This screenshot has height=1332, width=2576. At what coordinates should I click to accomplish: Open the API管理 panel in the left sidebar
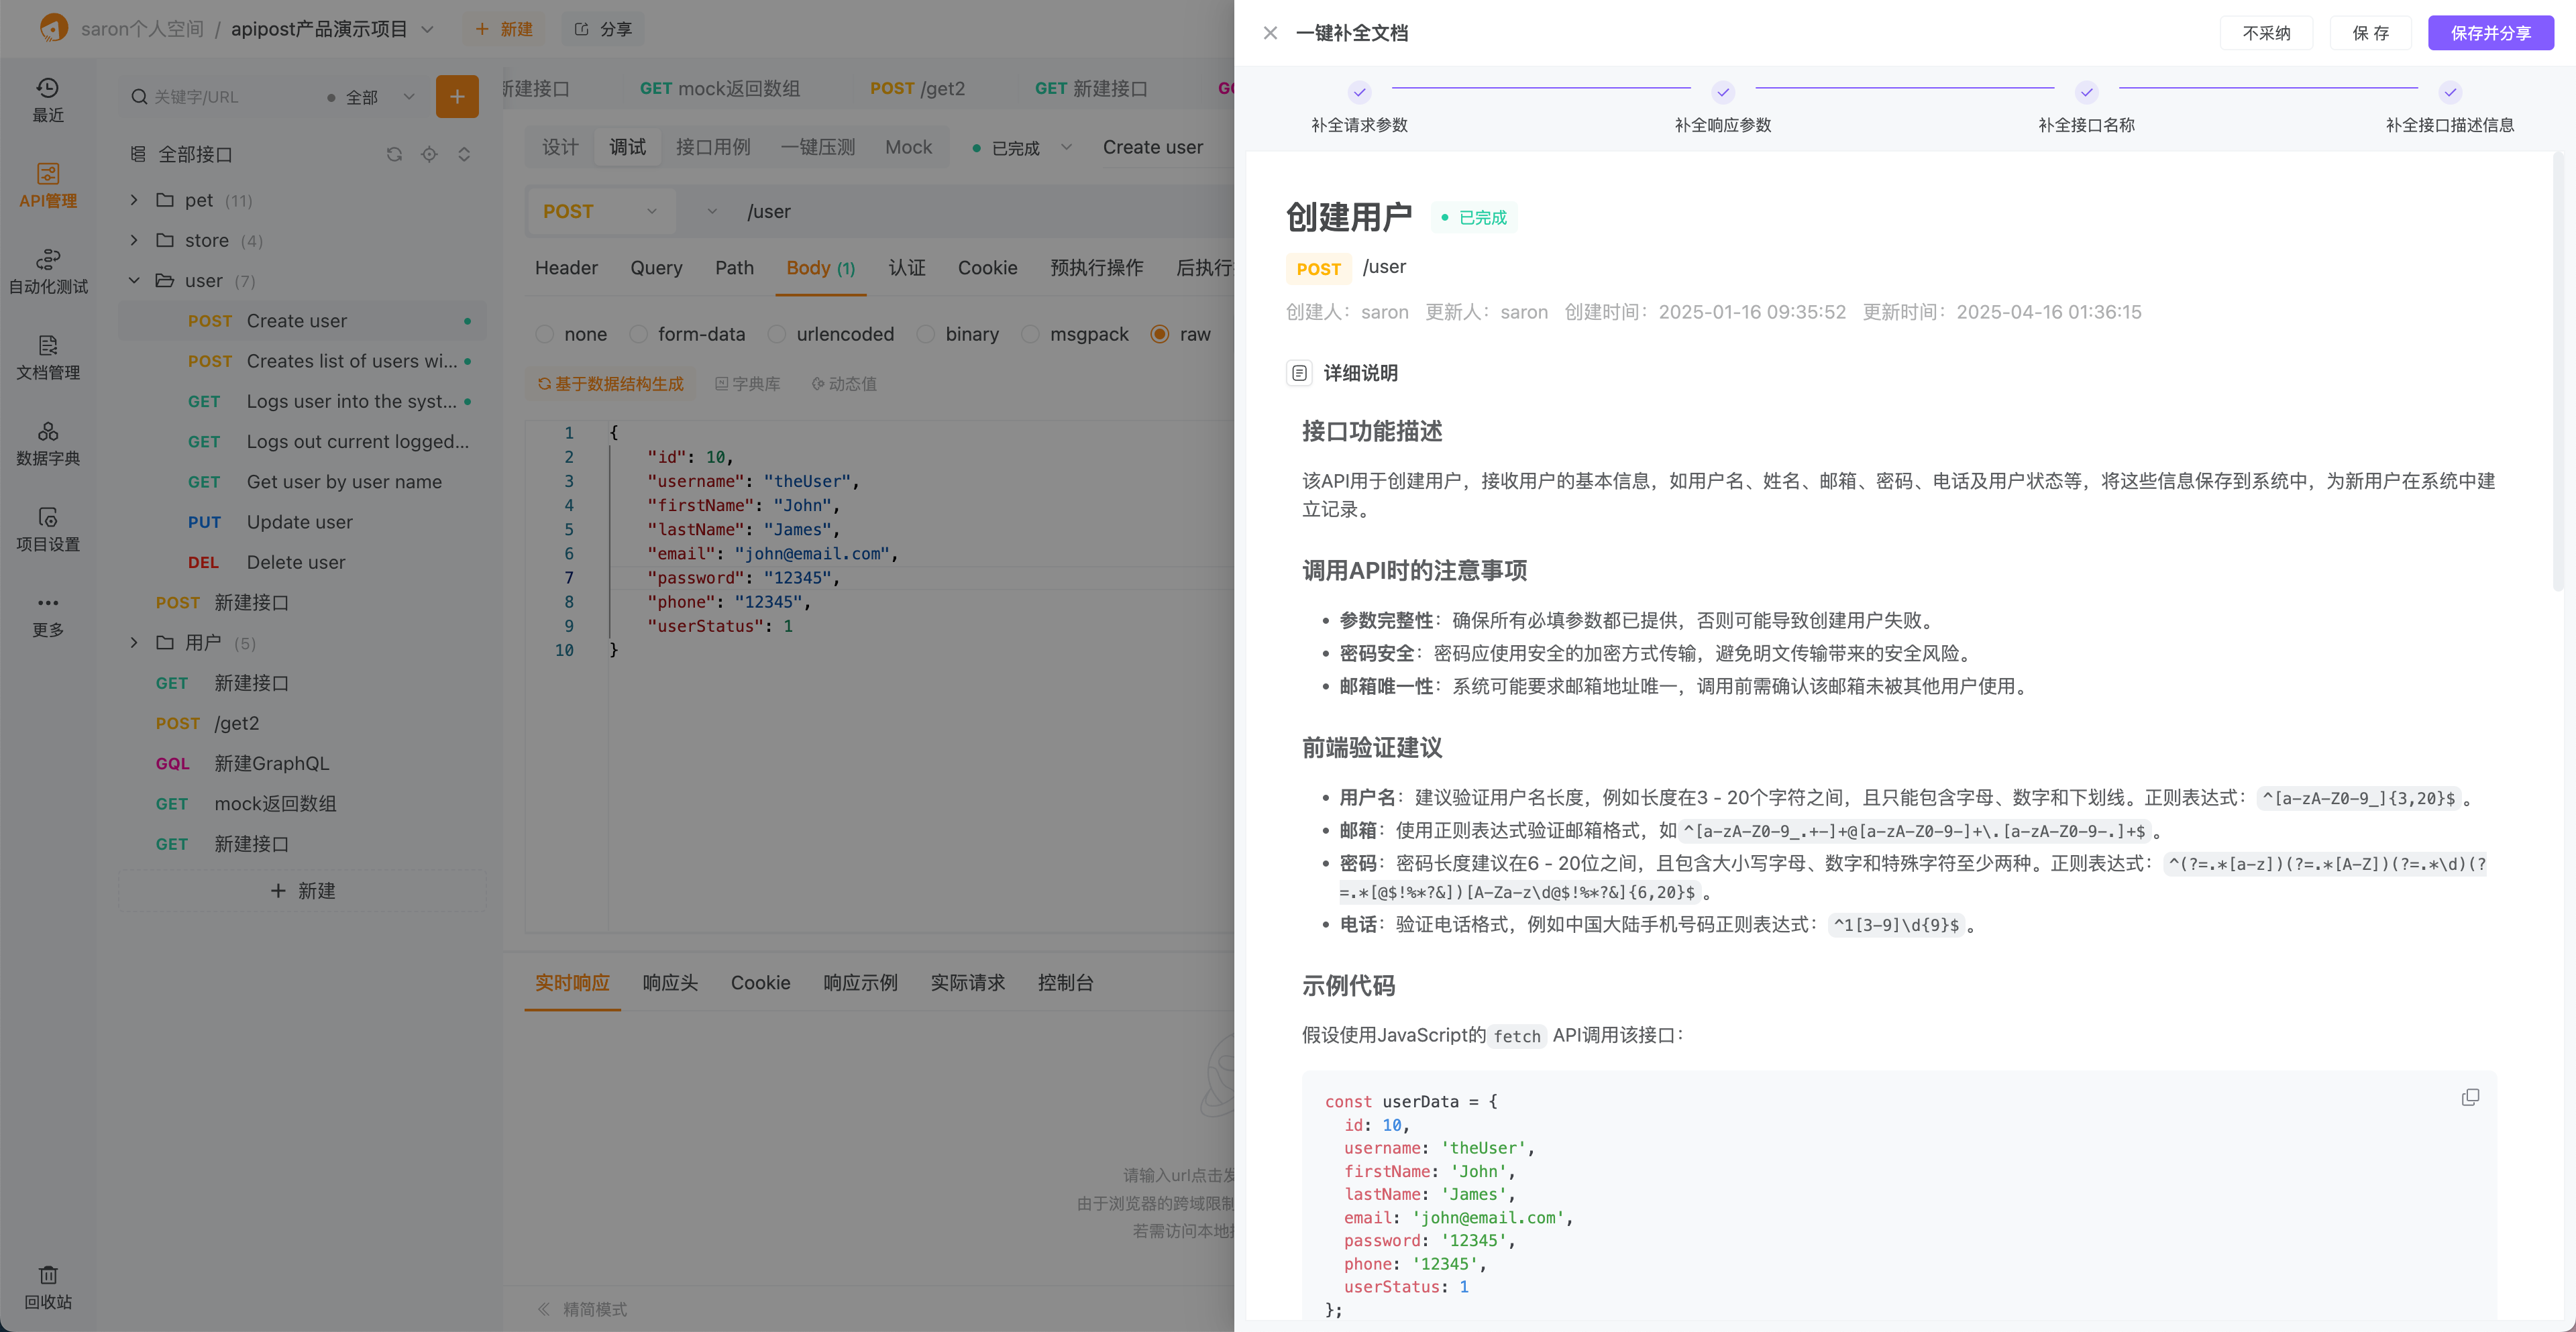pos(47,183)
